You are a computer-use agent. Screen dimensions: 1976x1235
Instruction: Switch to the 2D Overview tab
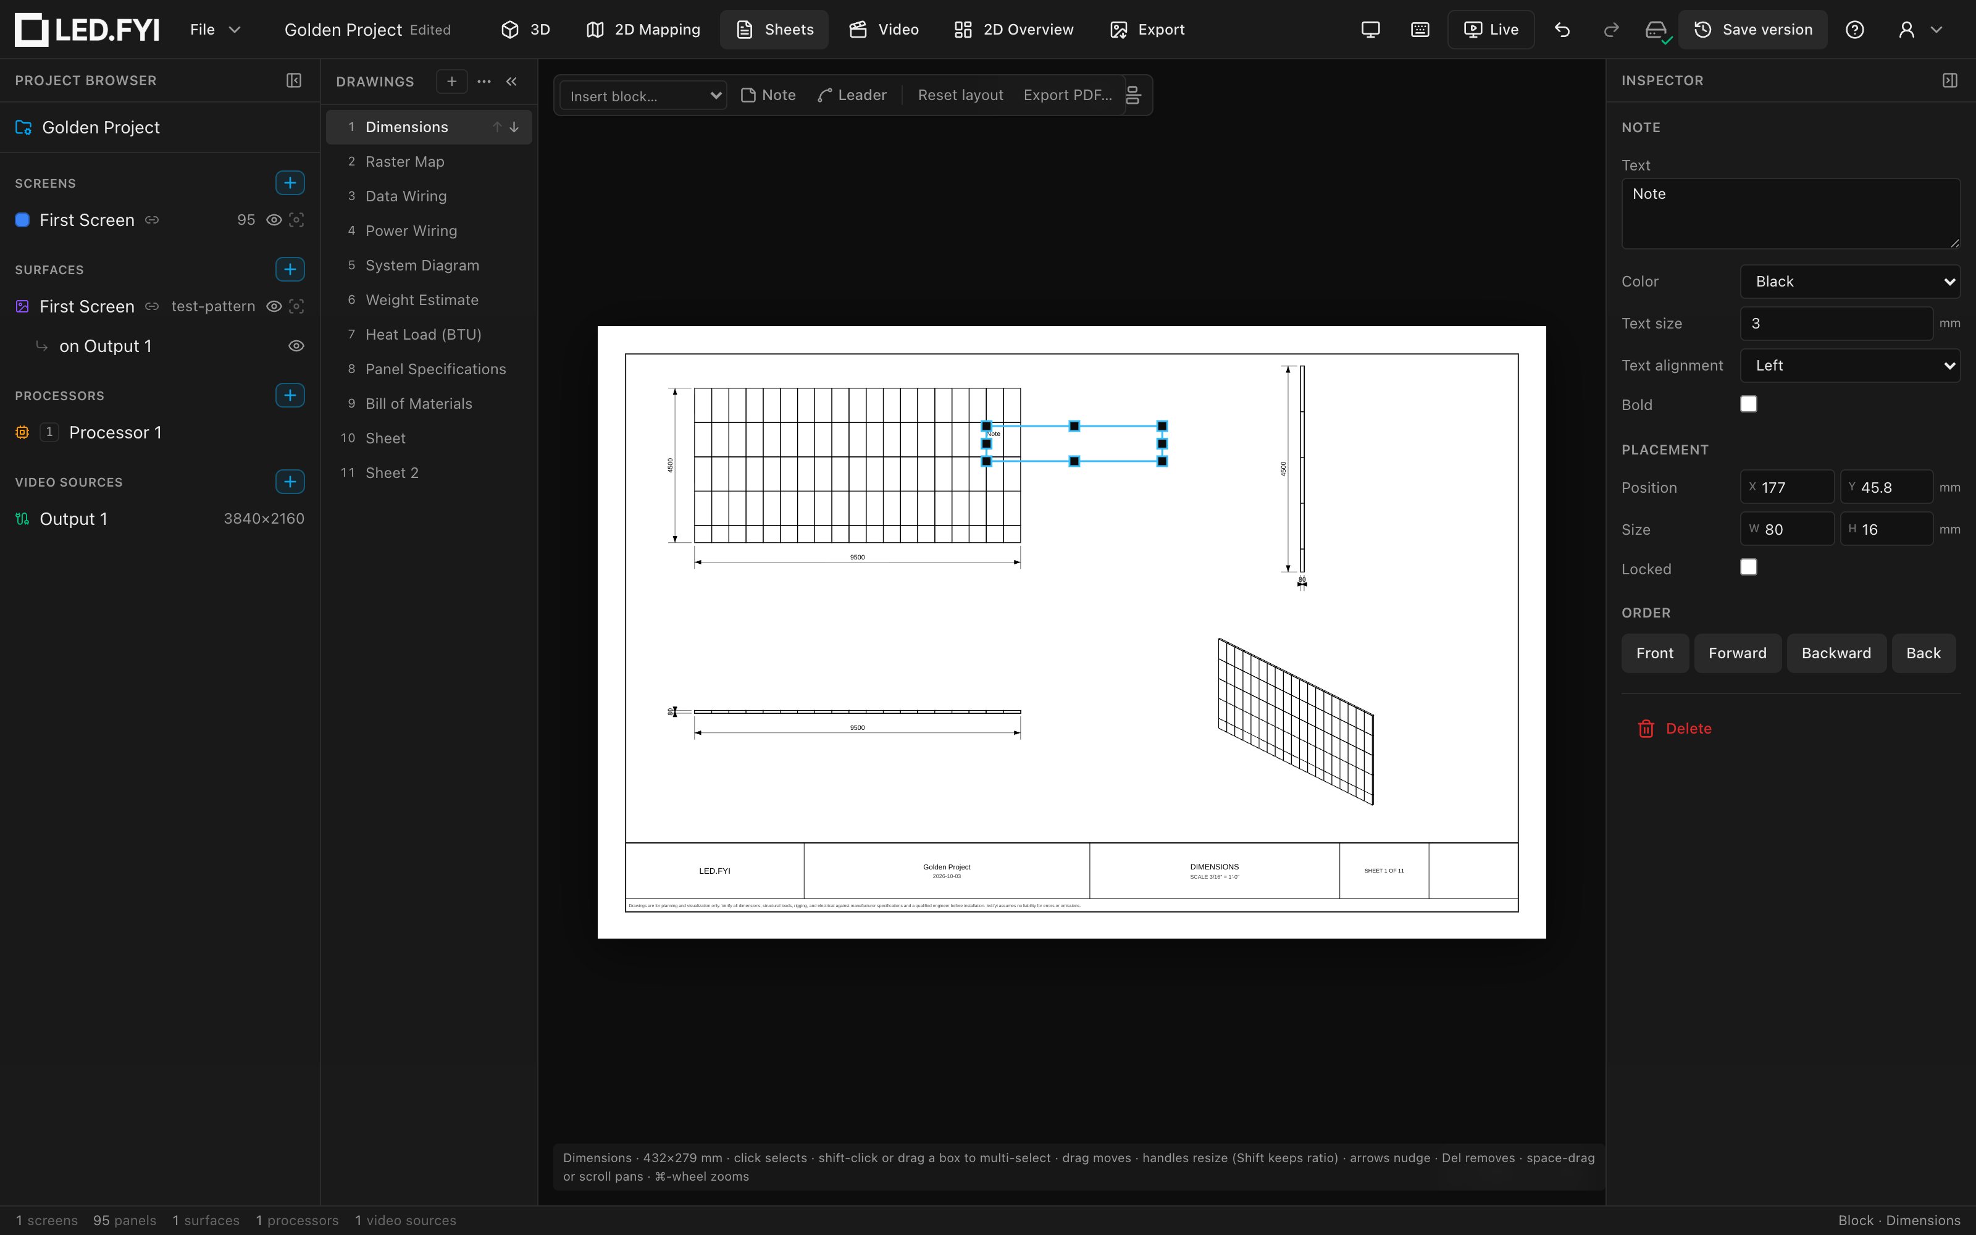[1013, 30]
